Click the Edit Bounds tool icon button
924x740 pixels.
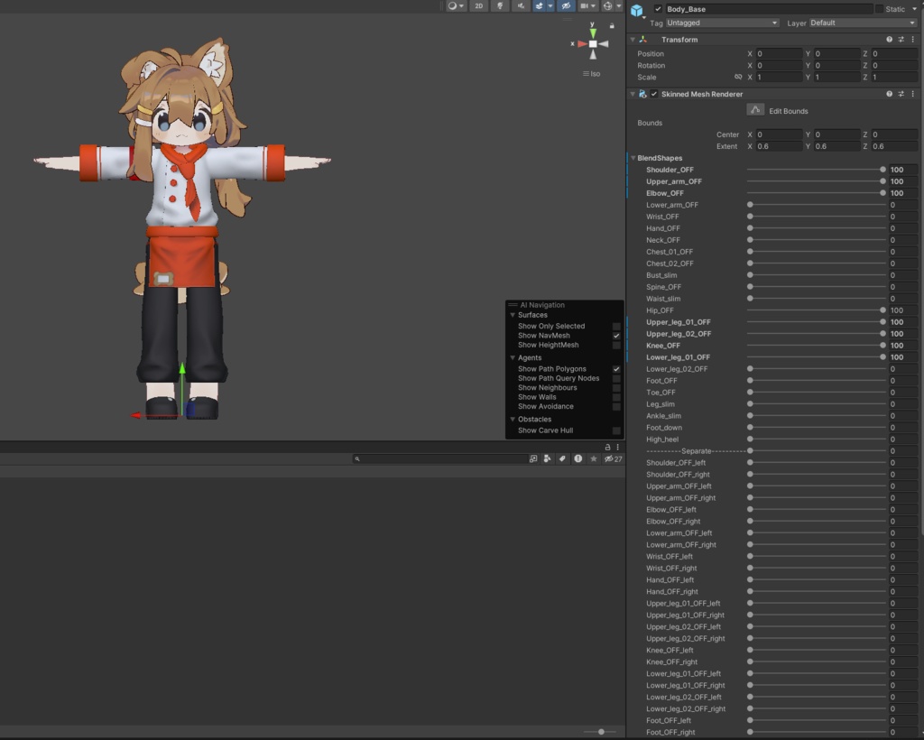tap(755, 110)
